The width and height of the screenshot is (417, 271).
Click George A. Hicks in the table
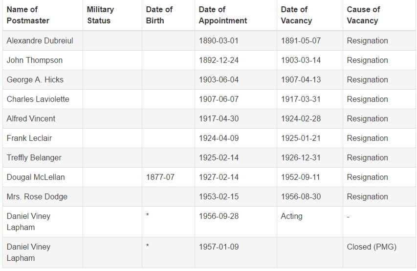coord(35,80)
